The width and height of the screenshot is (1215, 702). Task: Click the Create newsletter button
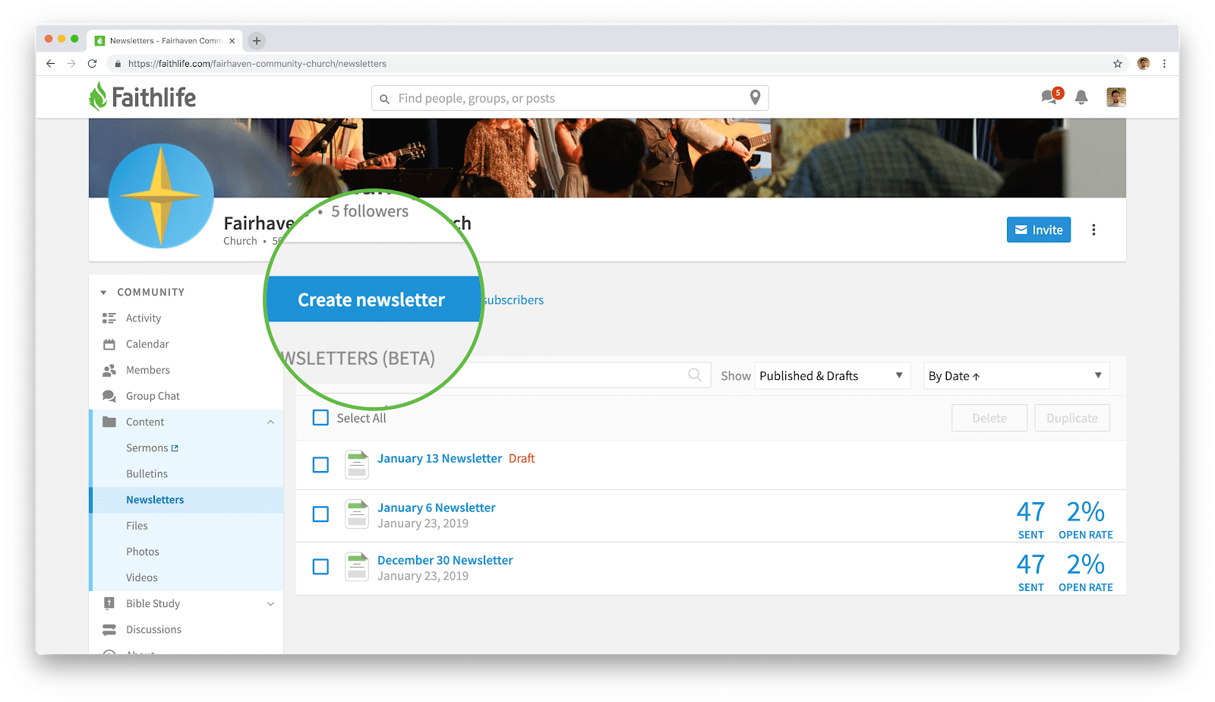tap(373, 299)
